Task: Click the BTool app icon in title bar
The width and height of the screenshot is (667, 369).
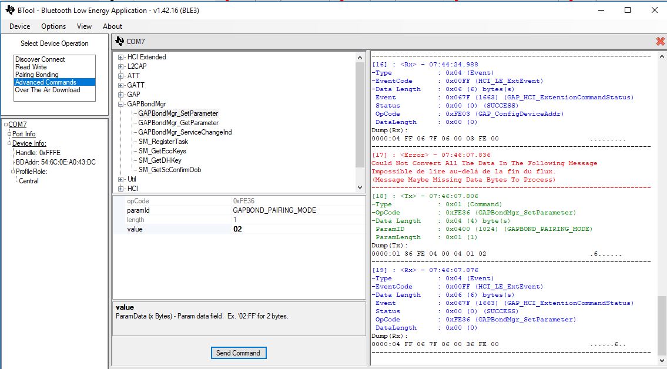Action: pyautogui.click(x=10, y=10)
